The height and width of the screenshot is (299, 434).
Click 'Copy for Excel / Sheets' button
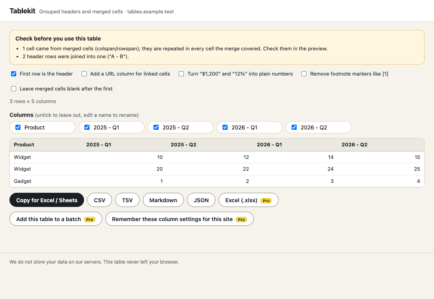47,200
